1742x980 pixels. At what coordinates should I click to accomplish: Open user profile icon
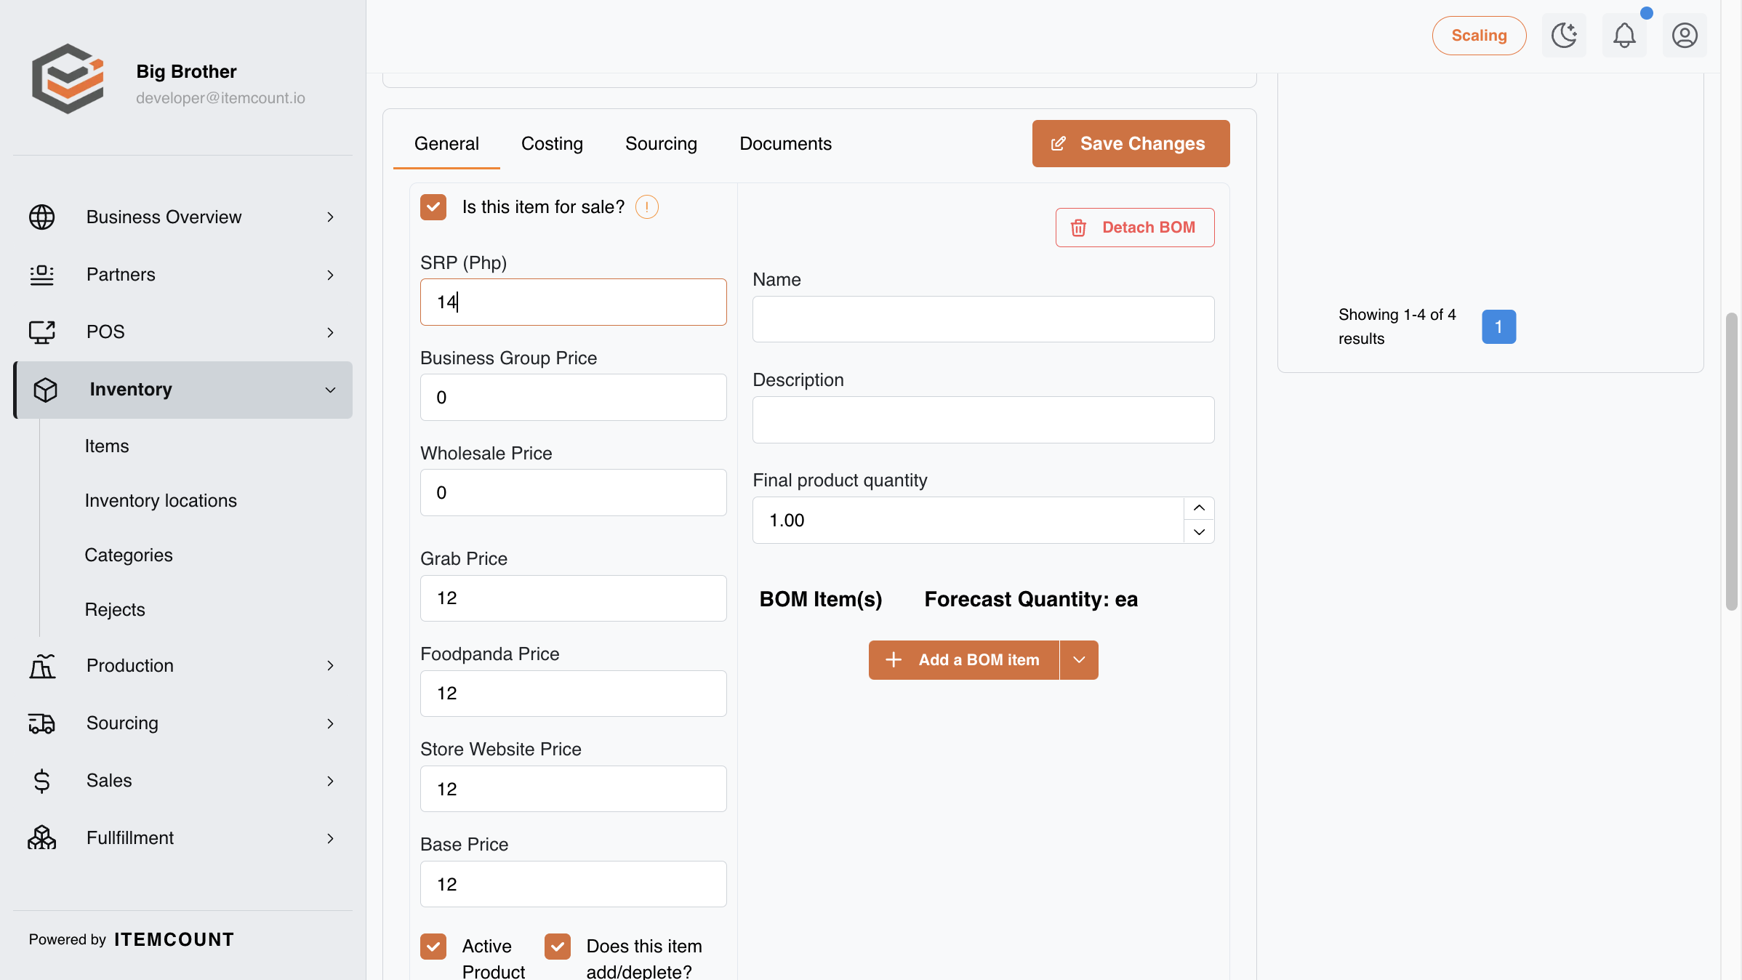[1685, 35]
